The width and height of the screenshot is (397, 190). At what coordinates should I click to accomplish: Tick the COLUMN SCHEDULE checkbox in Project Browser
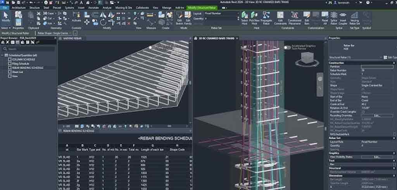click(x=10, y=59)
